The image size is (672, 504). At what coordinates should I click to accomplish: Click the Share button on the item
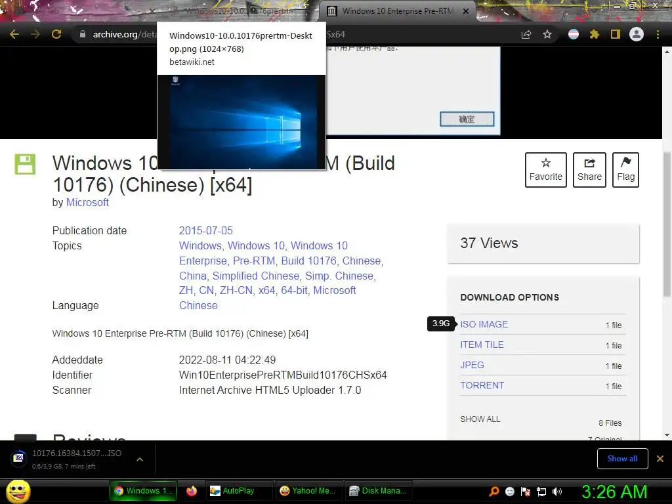pyautogui.click(x=589, y=170)
